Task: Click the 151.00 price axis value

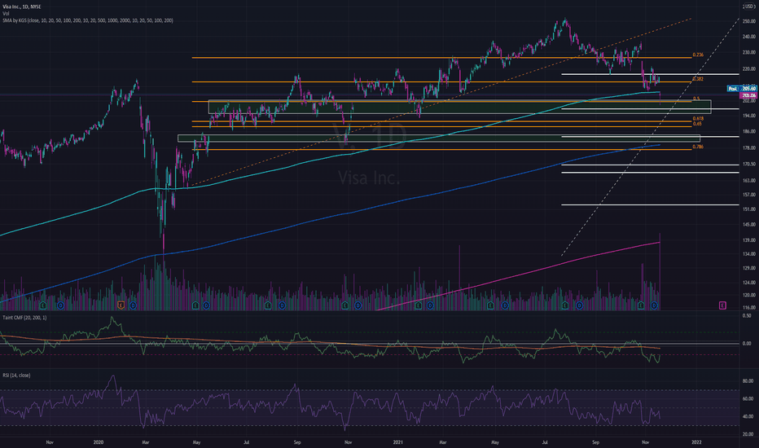Action: 749,209
